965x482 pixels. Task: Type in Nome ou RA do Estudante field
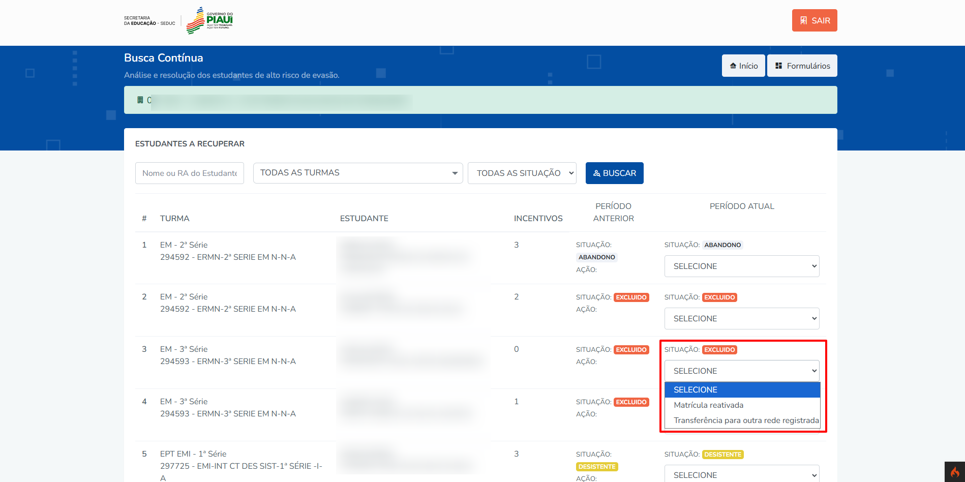coord(189,173)
